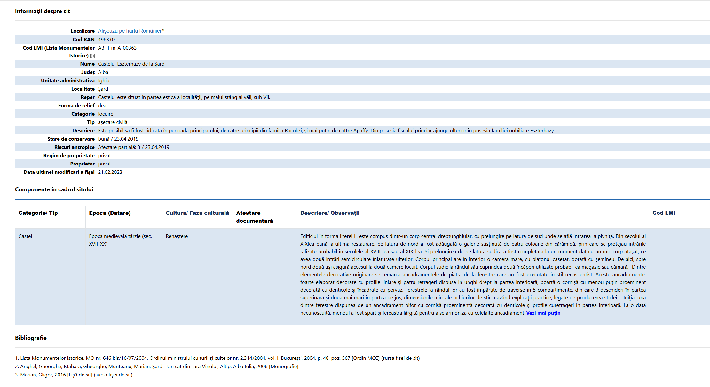
Task: Click Categorie/ Tip column header
Action: click(38, 213)
